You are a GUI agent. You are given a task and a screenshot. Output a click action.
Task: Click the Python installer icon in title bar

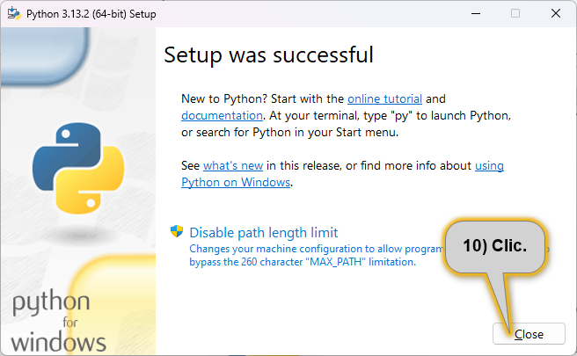(x=14, y=13)
